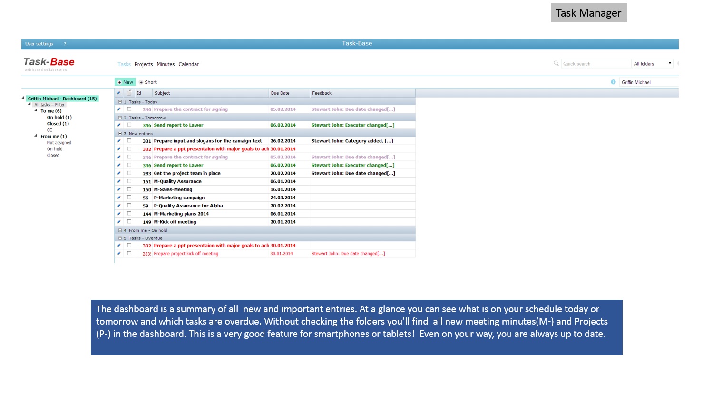This screenshot has height=395, width=703.
Task: Collapse the 2. Tasks - Tomorrow section
Action: [x=120, y=118]
